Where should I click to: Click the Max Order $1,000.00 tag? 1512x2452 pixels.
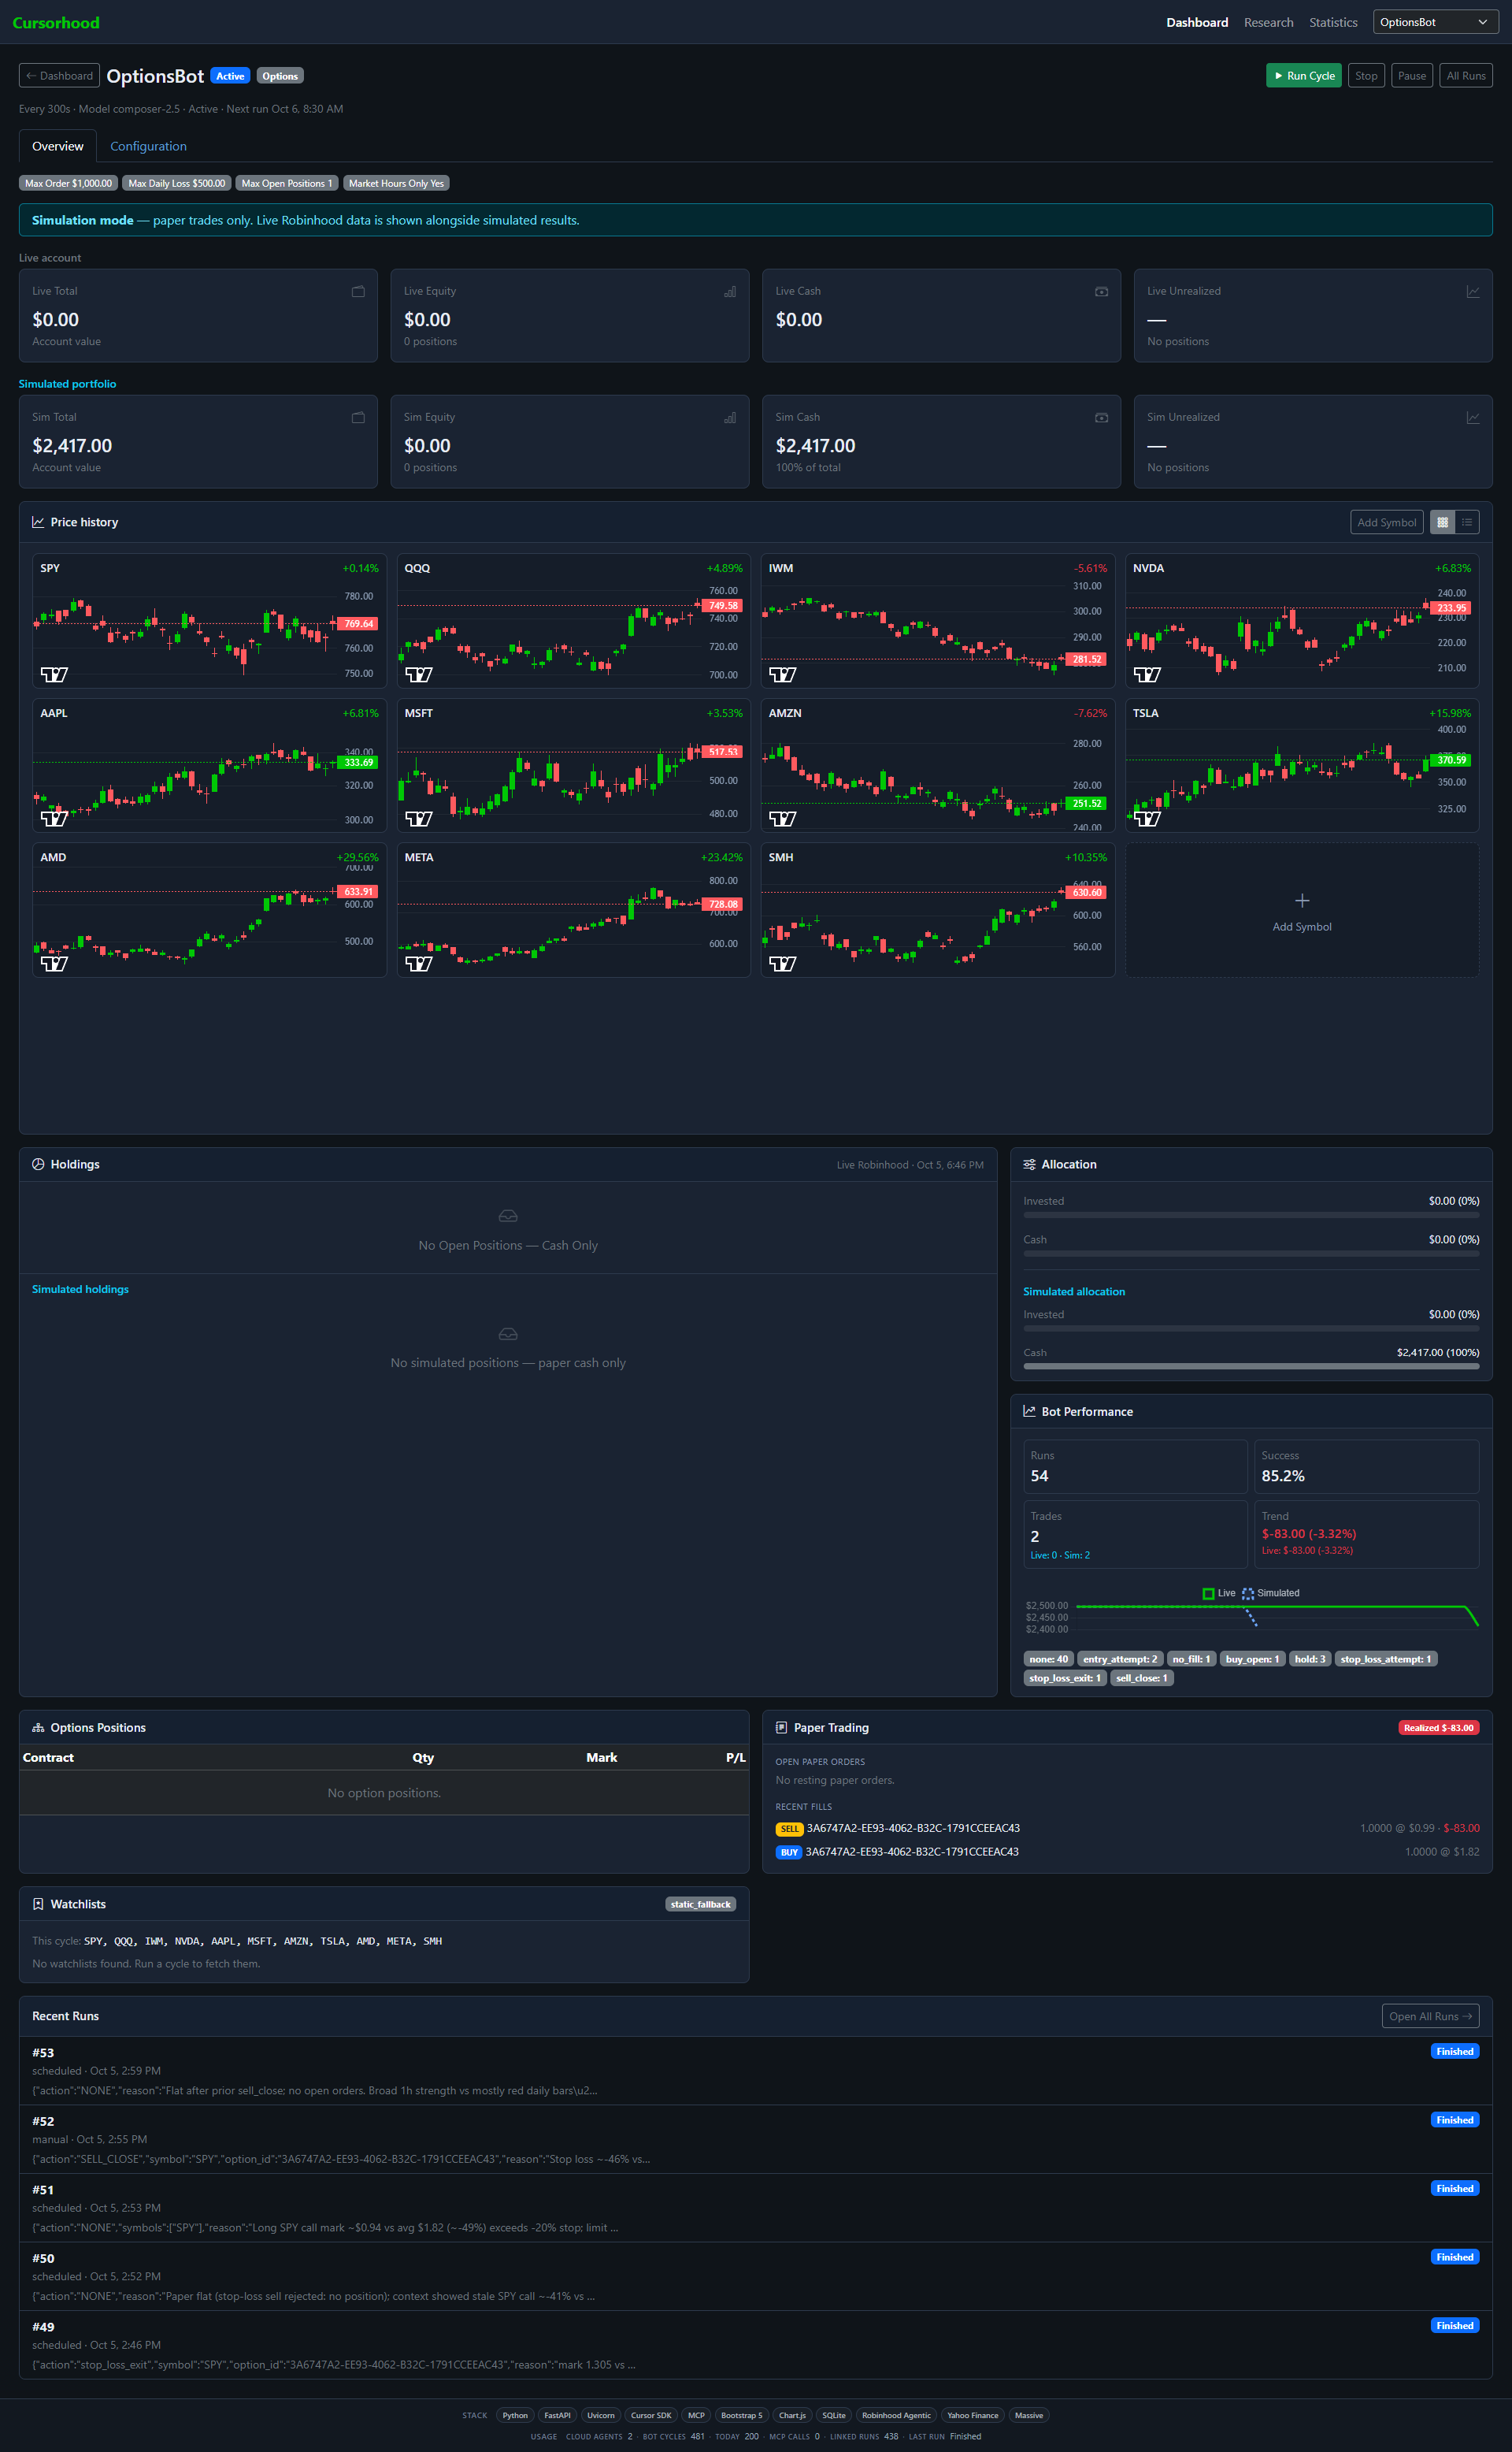pos(68,183)
